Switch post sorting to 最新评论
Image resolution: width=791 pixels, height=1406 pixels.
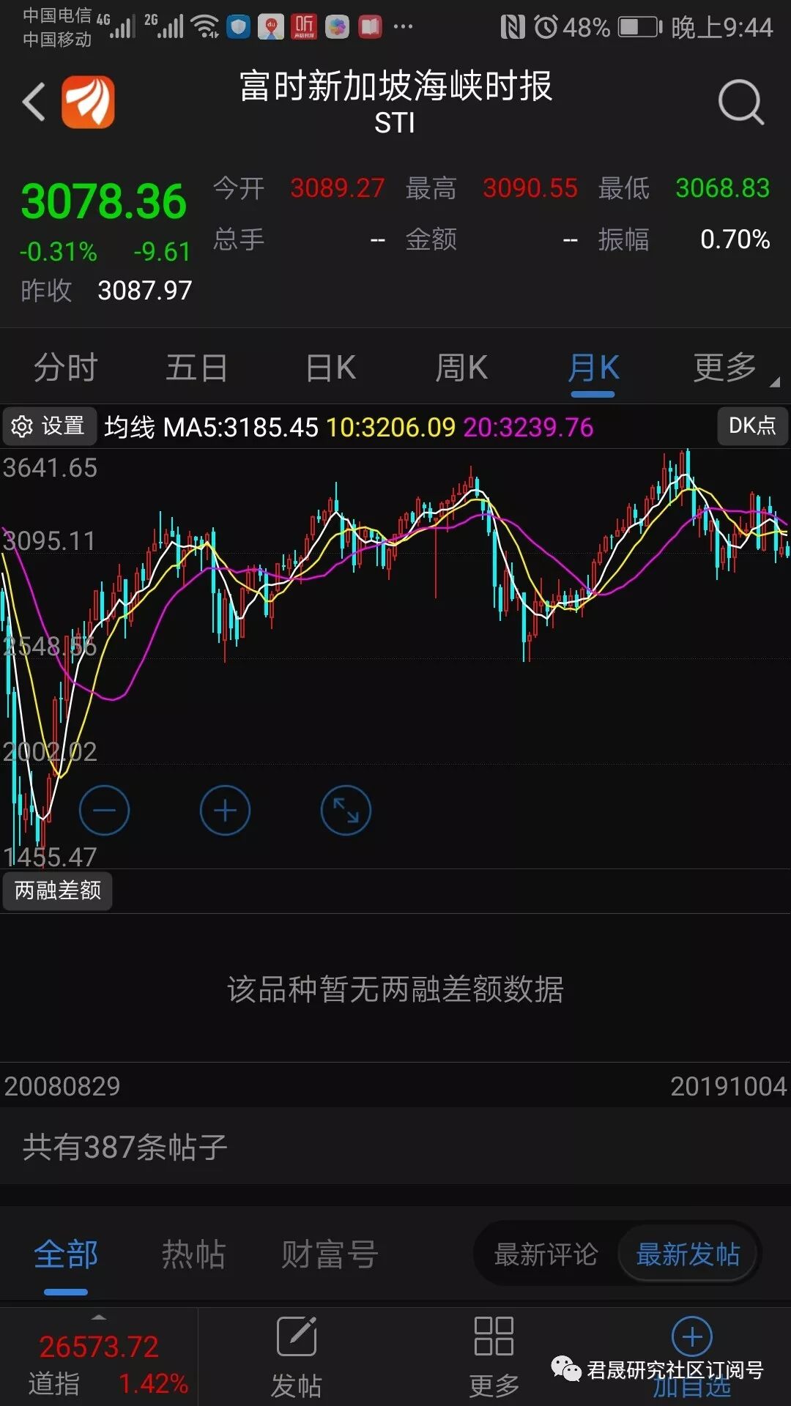(546, 1254)
